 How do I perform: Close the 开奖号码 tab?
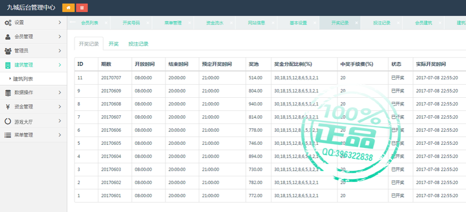(148, 23)
